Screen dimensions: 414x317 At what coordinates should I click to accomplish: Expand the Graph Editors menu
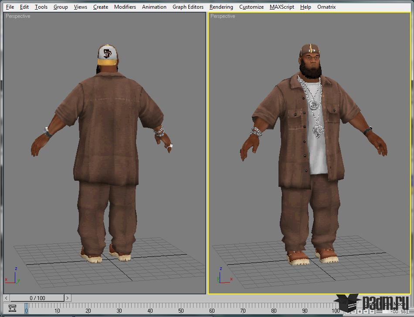point(188,7)
